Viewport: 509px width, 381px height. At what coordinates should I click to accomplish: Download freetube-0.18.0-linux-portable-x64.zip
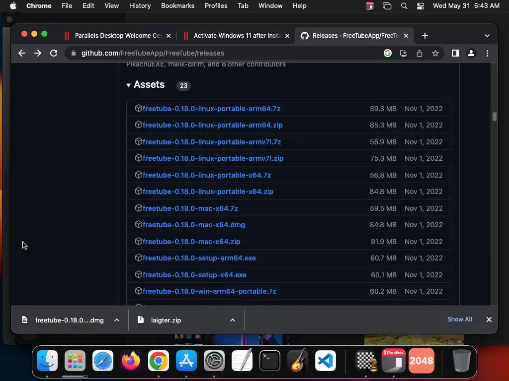click(x=208, y=192)
